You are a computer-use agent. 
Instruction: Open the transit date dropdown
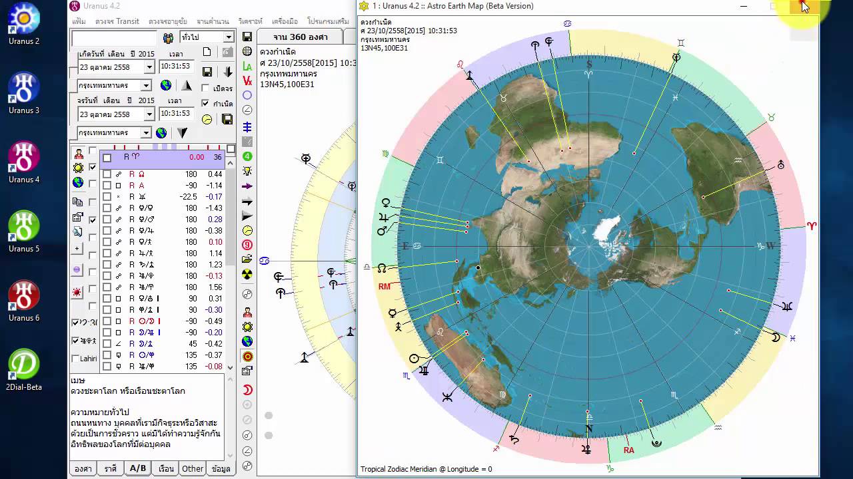point(149,114)
